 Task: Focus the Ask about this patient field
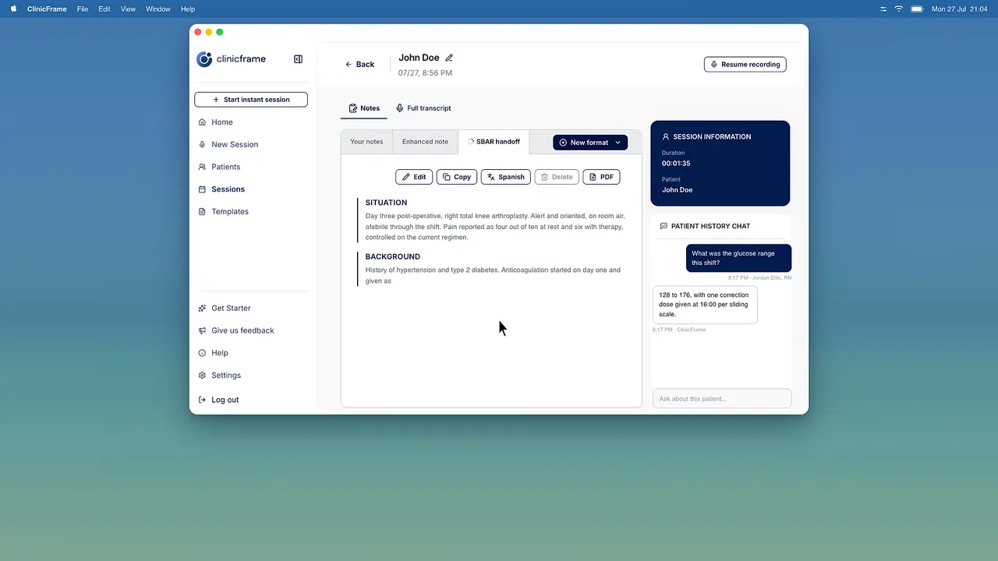722,399
